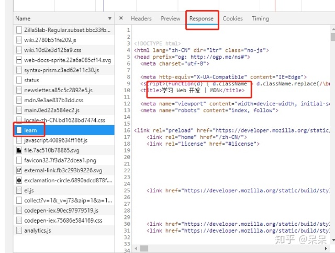Click the horizontal scrollbar right arrow
Screen dimensions: 335x253
326,248
